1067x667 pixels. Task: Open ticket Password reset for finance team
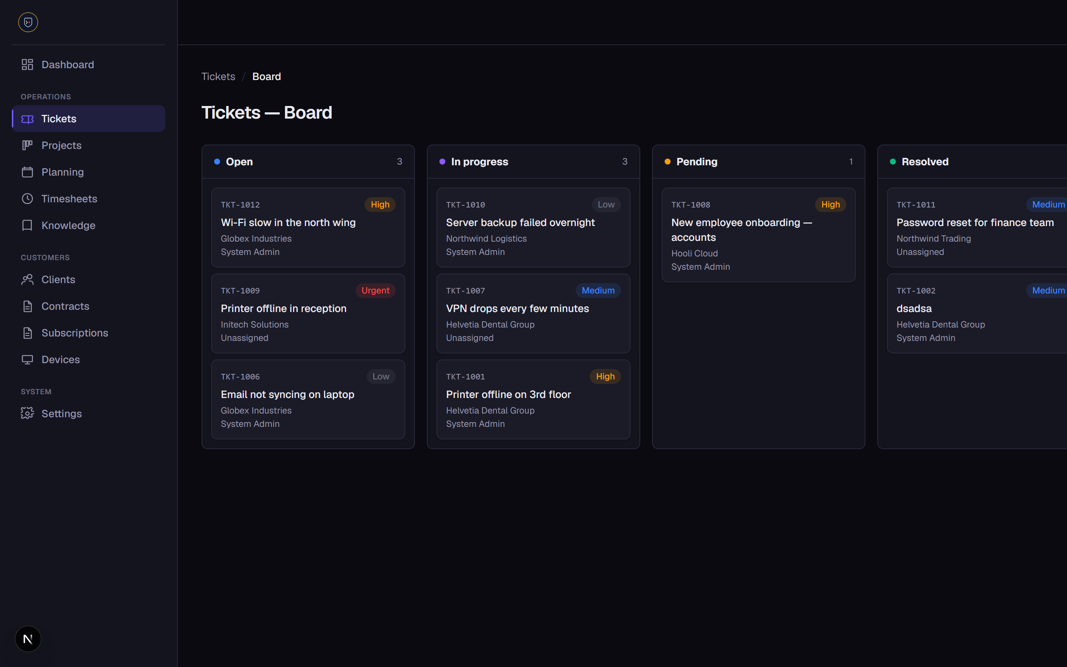pyautogui.click(x=977, y=227)
